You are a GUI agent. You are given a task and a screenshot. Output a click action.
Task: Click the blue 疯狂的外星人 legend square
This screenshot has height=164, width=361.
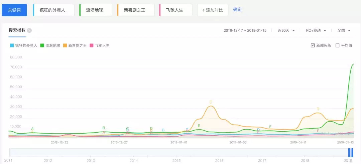pos(12,45)
